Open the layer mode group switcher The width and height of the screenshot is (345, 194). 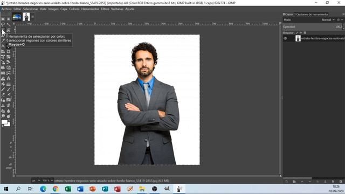[340, 20]
